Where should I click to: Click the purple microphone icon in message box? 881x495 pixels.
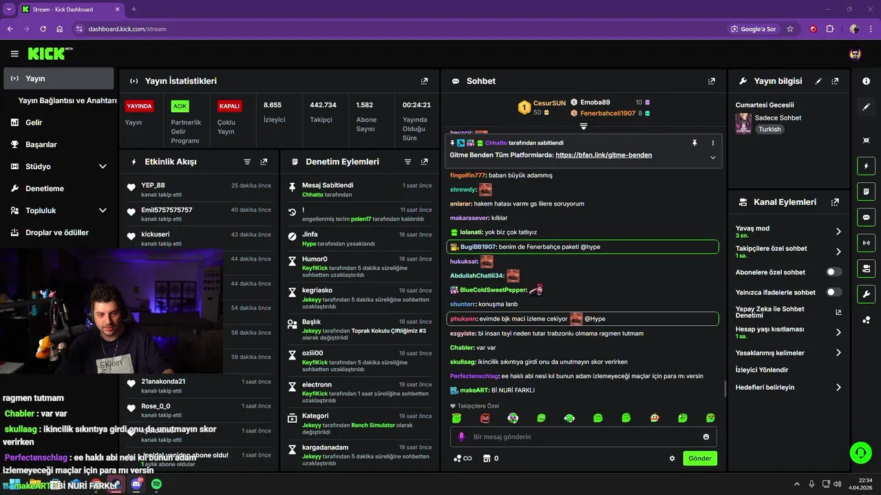(461, 437)
